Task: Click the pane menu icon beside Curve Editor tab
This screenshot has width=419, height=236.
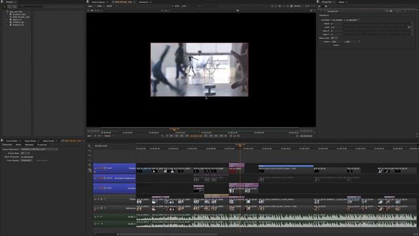Action: pyautogui.click(x=2, y=141)
